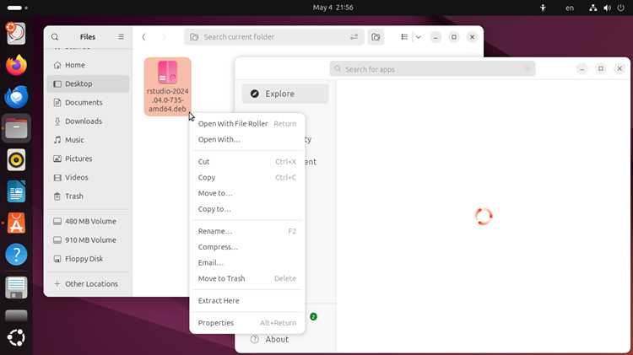Open About in the App Center sidebar
Image resolution: width=633 pixels, height=355 pixels.
click(x=285, y=339)
